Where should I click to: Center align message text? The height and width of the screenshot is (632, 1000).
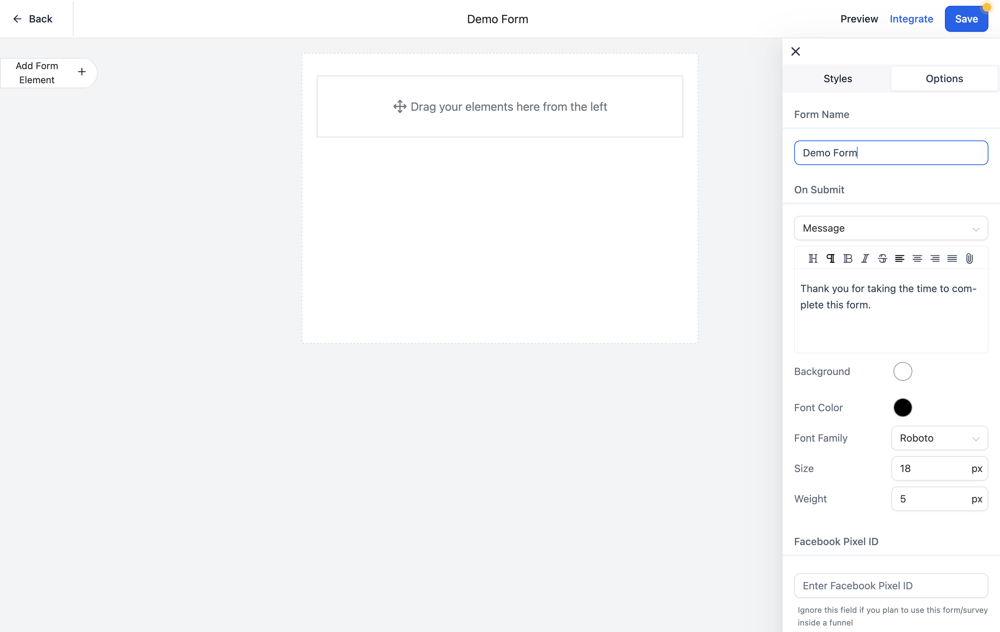pyautogui.click(x=917, y=259)
